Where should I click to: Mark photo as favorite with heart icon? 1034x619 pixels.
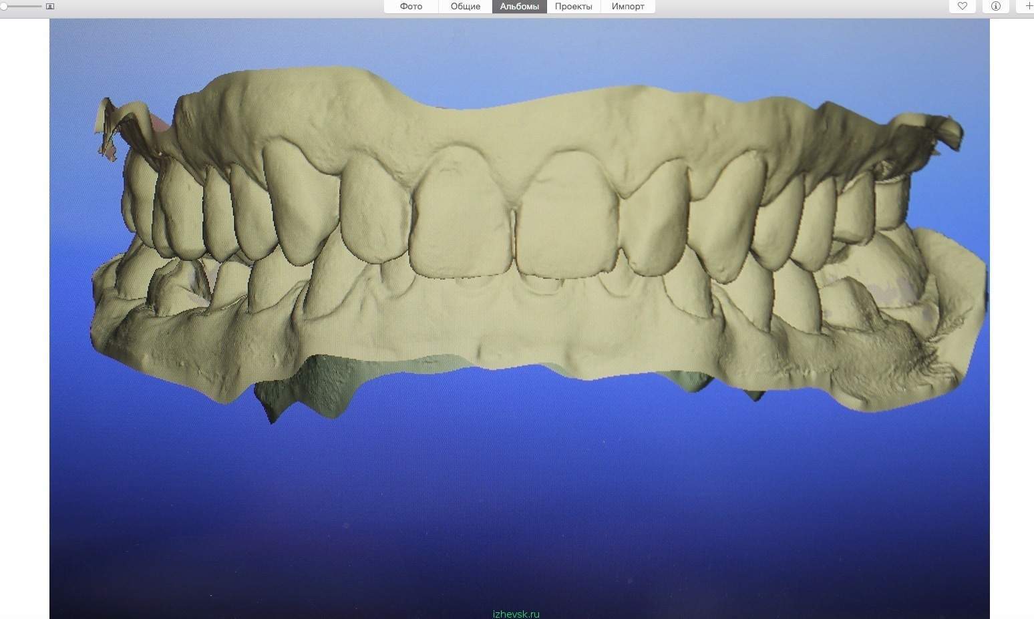click(963, 6)
